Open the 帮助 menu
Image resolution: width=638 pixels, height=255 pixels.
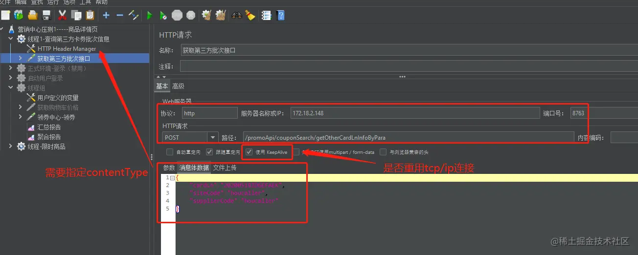click(101, 2)
